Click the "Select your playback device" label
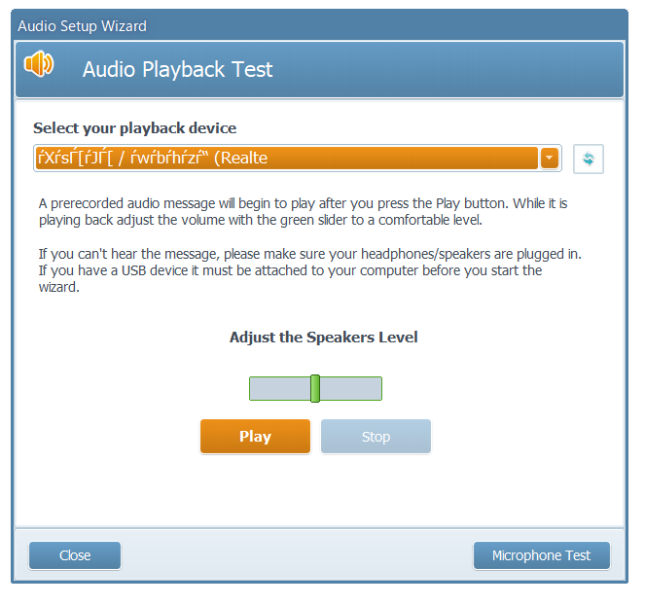The image size is (645, 605). 134,128
